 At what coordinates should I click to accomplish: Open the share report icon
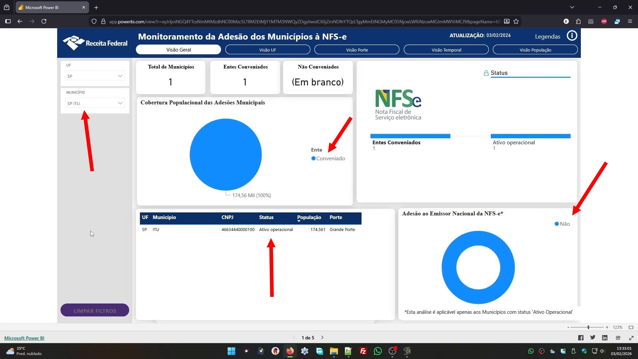coord(618,338)
